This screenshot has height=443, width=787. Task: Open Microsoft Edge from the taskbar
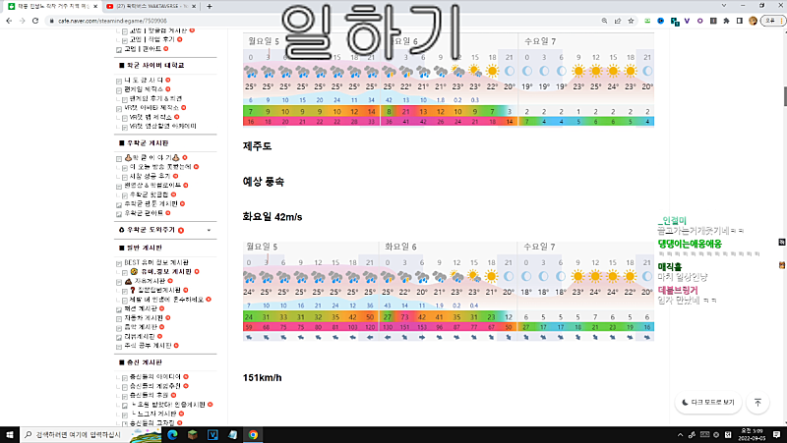coord(170,433)
